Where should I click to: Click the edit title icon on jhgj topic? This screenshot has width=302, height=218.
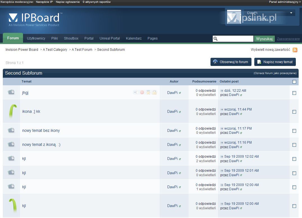(x=136, y=92)
